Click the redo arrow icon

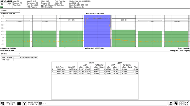click(14, 103)
